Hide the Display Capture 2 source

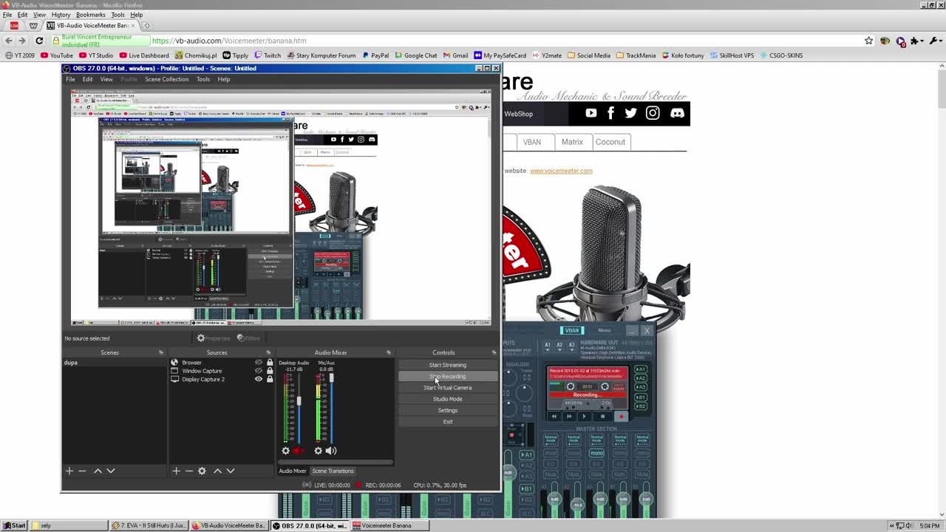259,379
